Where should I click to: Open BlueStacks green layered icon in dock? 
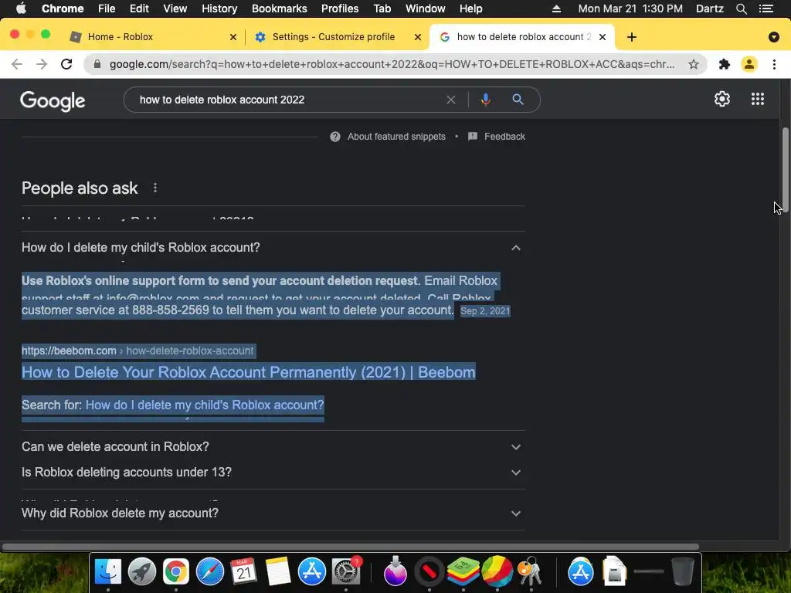coord(463,571)
